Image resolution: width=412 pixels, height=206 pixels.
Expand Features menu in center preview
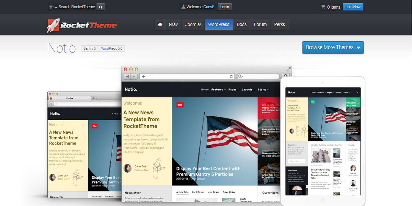(218, 90)
